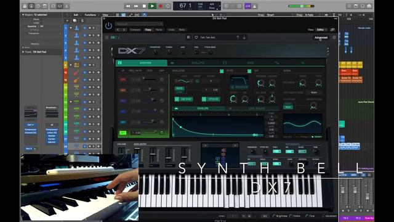Select RATIO oscillator frequency mode
This screenshot has height=222, width=394.
click(179, 89)
